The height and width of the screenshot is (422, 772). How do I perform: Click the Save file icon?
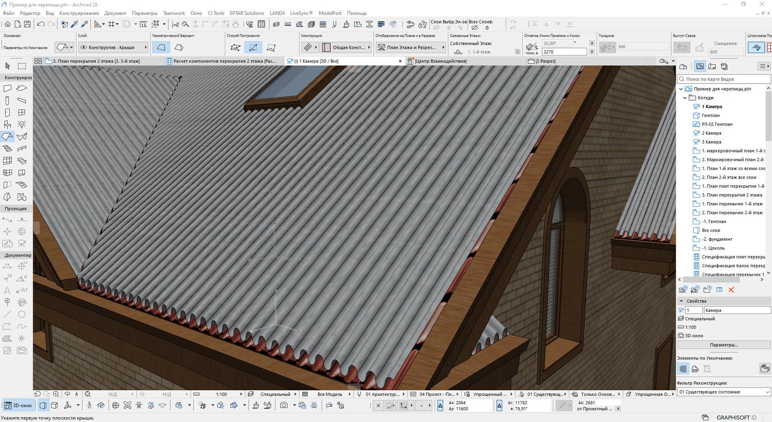[x=27, y=24]
